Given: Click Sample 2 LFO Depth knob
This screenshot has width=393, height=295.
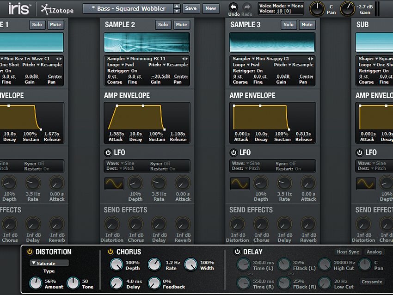Looking at the screenshot, I should tap(135, 183).
